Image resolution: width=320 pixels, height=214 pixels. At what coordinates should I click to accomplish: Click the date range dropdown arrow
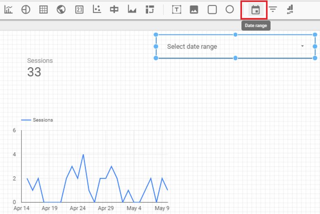click(x=303, y=46)
